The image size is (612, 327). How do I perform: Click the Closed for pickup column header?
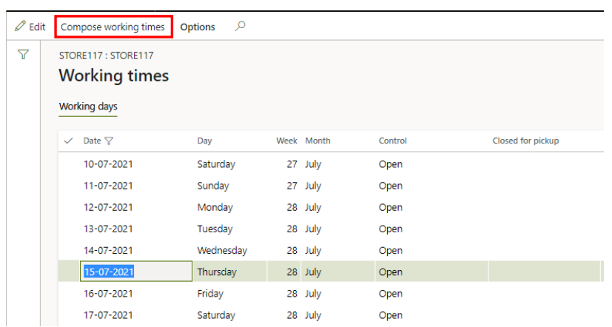tap(525, 141)
